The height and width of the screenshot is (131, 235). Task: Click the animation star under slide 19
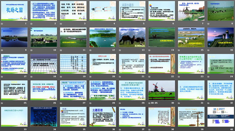click(x=61, y=77)
